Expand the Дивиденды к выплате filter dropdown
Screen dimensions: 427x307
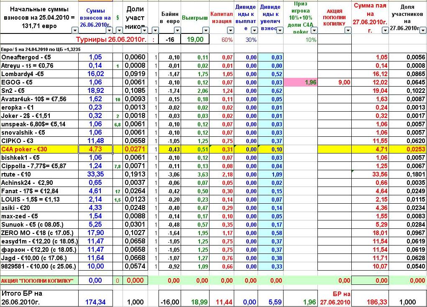[x=254, y=30]
